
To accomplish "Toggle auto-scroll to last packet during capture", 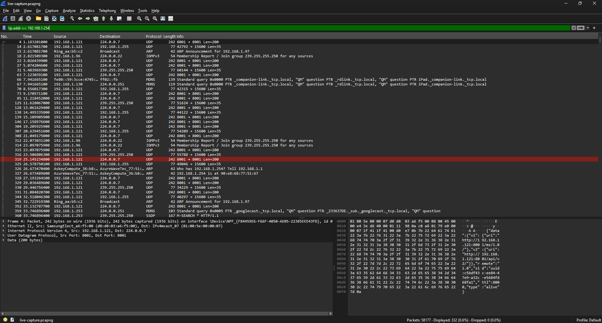I will 119,19.
